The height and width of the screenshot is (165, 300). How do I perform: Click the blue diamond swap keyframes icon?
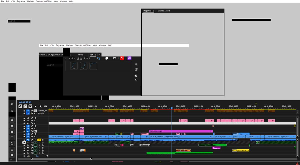(x=99, y=58)
